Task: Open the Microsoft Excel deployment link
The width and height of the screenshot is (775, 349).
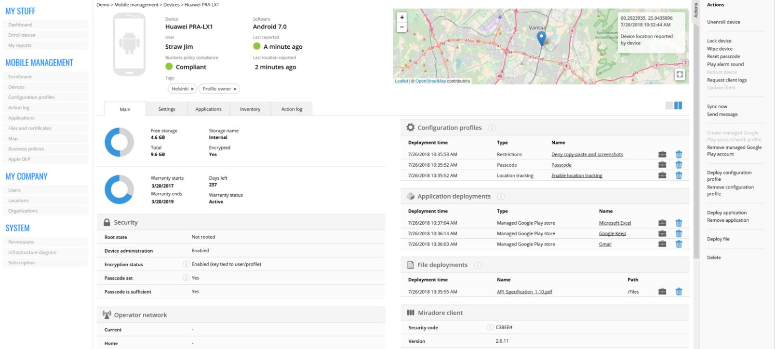Action: 615,223
